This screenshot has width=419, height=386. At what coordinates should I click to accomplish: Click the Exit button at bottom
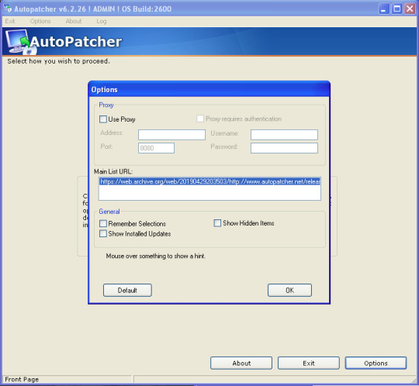coord(309,363)
